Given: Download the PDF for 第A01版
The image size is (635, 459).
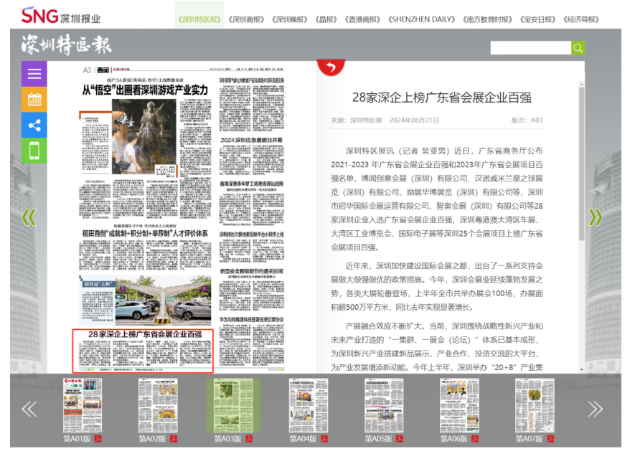Looking at the screenshot, I should [x=98, y=439].
